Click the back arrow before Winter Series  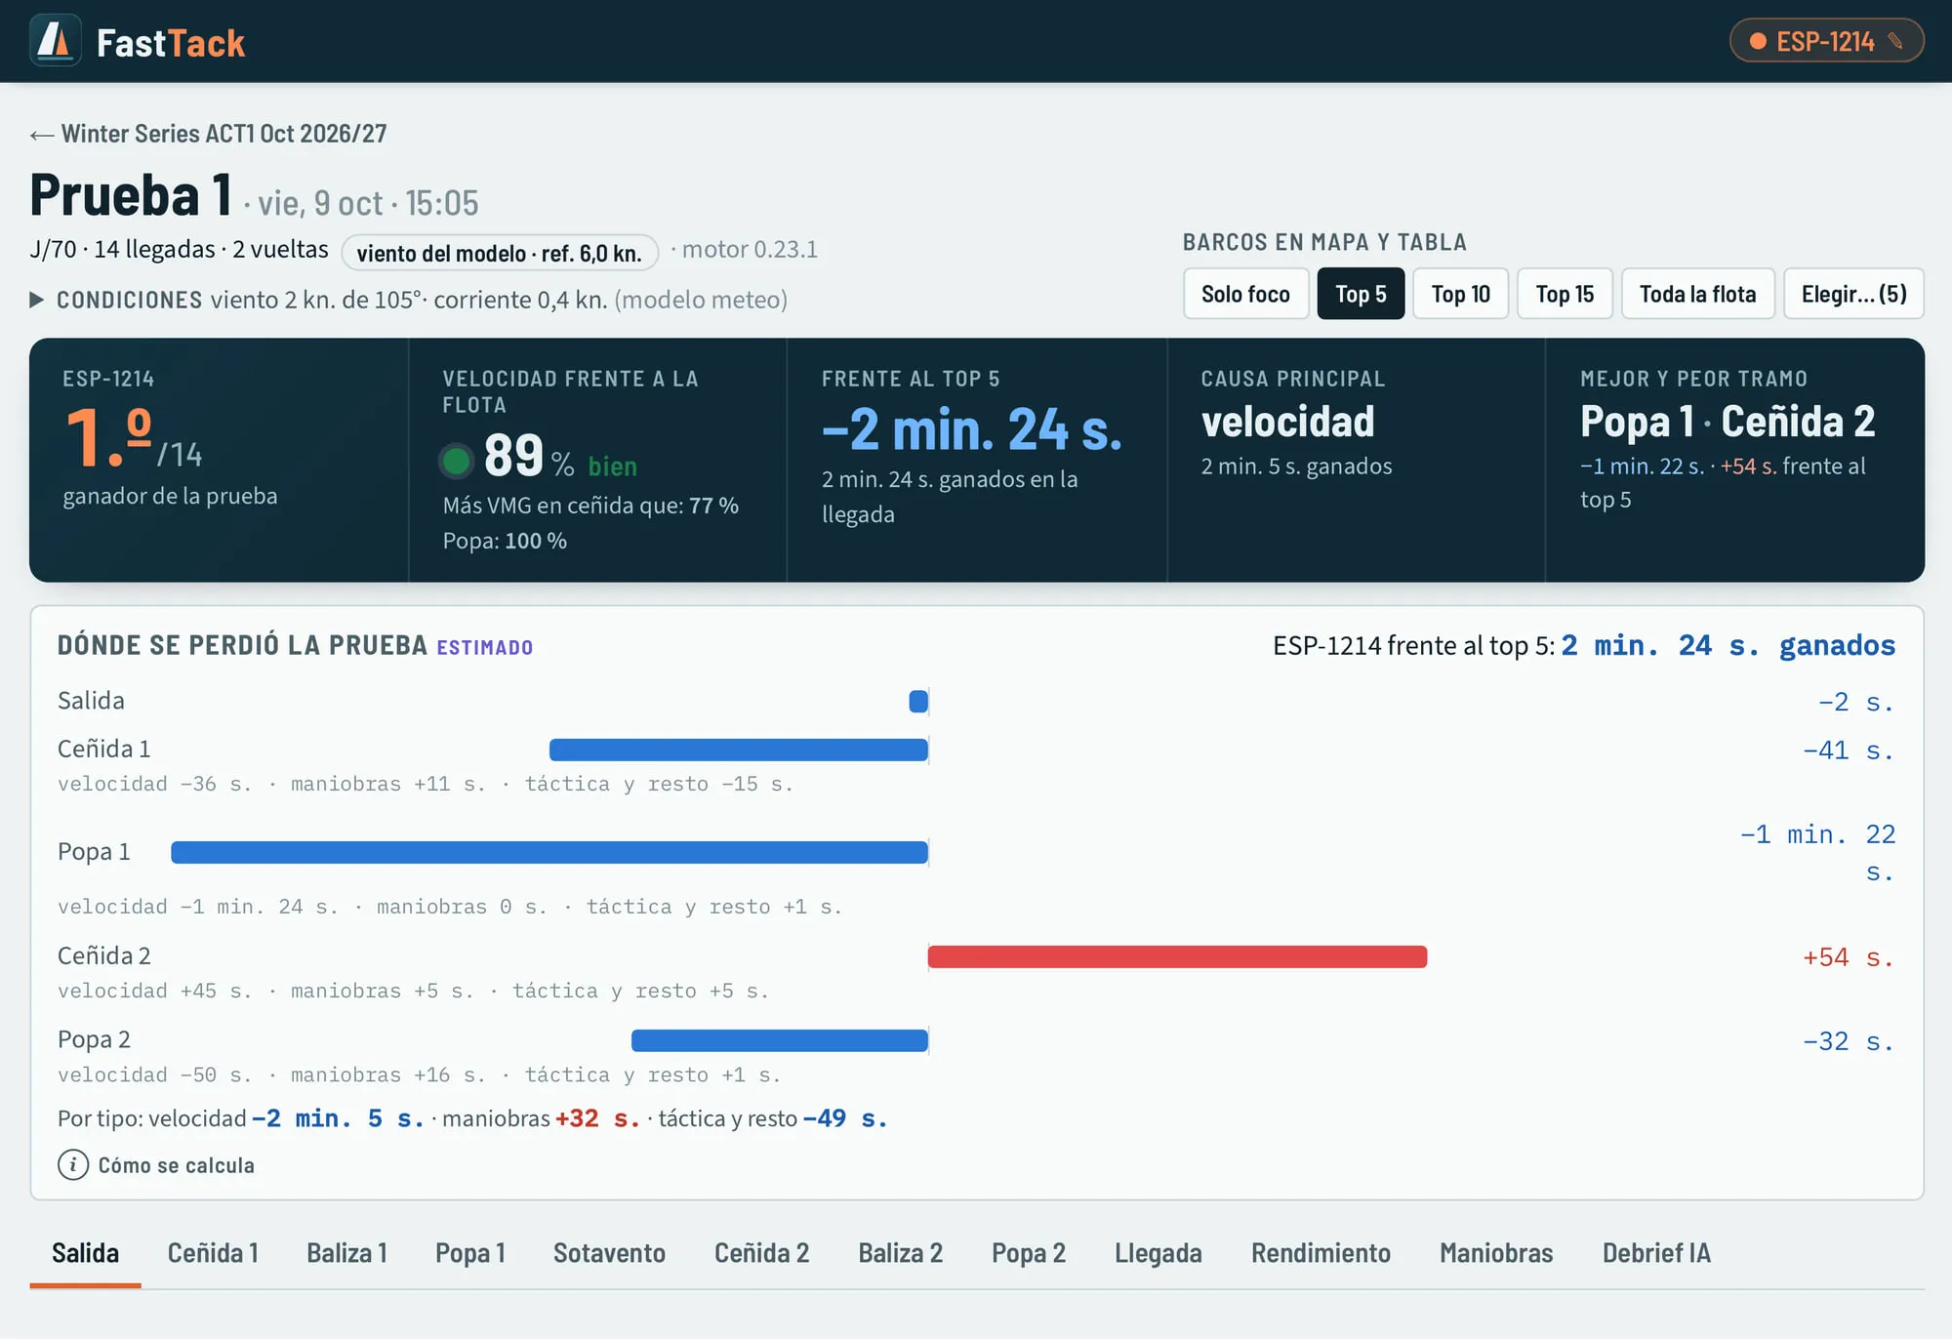click(41, 135)
